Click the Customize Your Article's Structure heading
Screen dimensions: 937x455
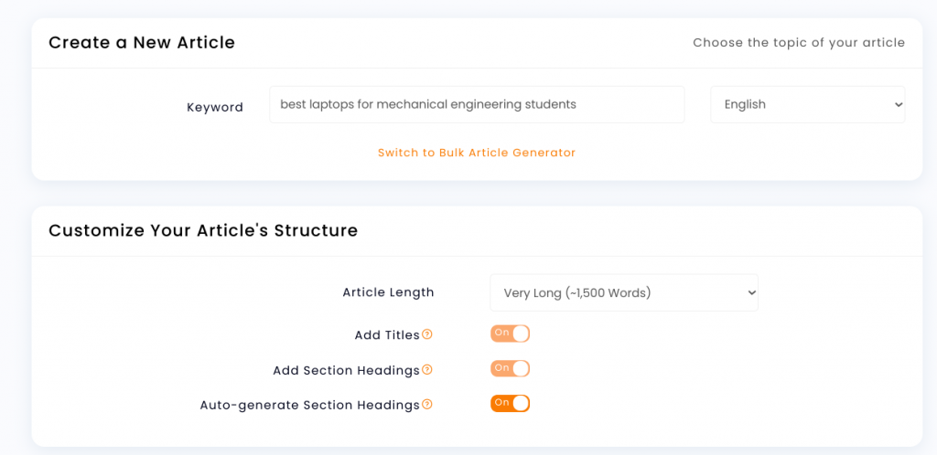[203, 230]
